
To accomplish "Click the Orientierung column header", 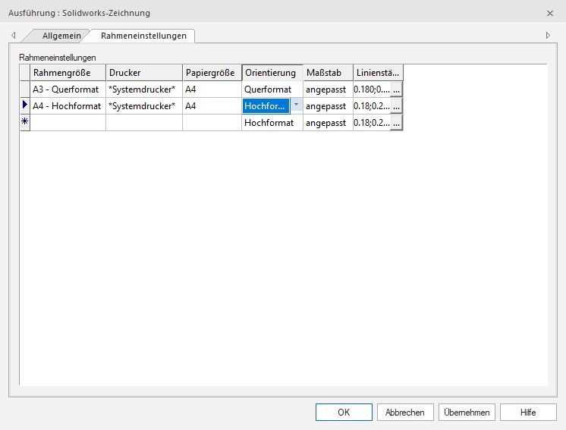I will tap(272, 73).
